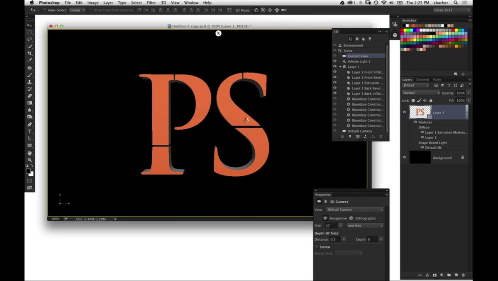Image resolution: width=498 pixels, height=281 pixels.
Task: Open the 3D menu
Action: (x=164, y=2)
